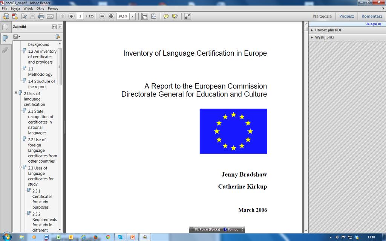Show hidden system tray icons arrow
386x241 pixels.
[x=330, y=237]
